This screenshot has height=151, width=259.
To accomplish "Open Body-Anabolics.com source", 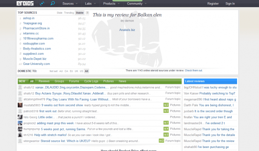I will coord(37,49).
